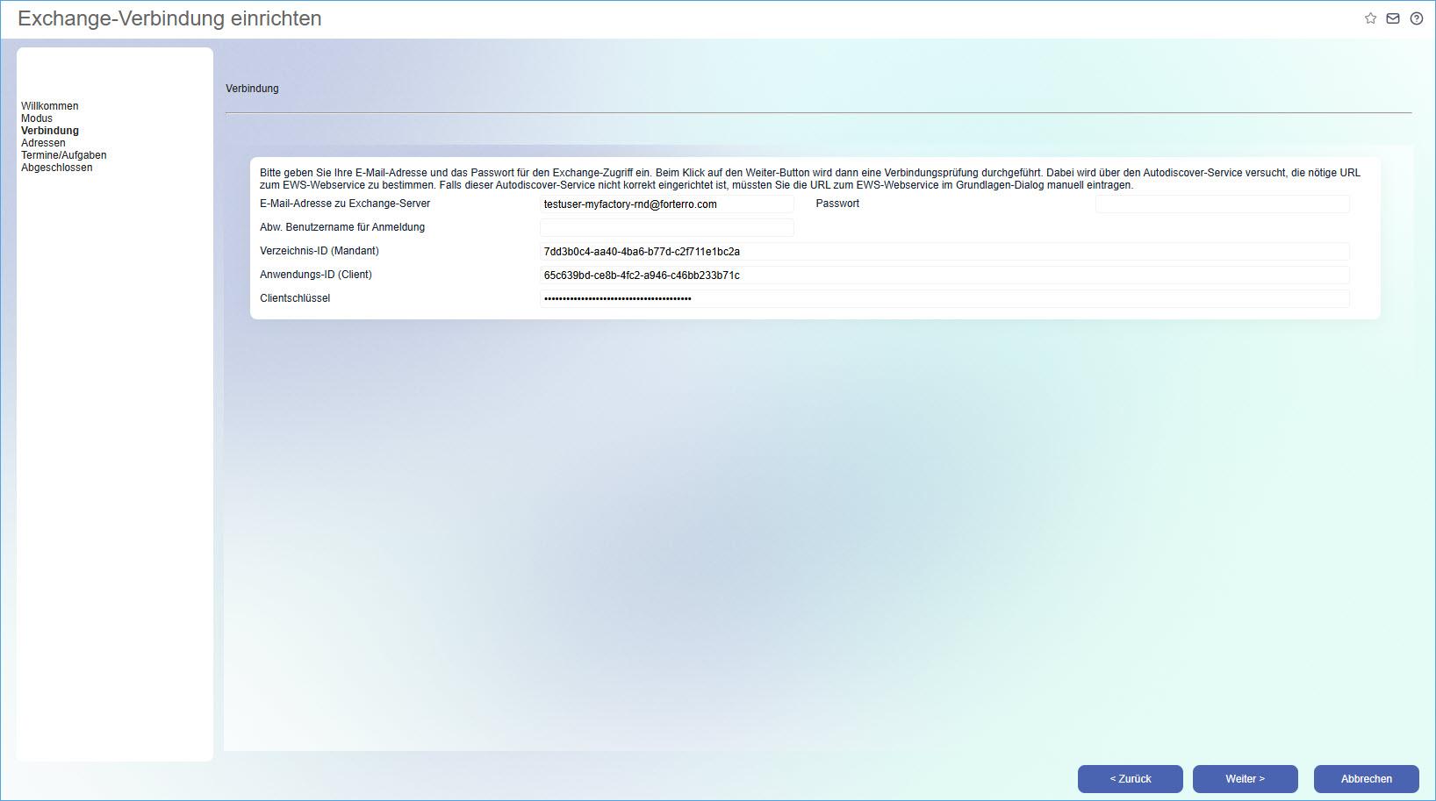Click the Clientschlüssel label
This screenshot has width=1436, height=801.
(295, 298)
